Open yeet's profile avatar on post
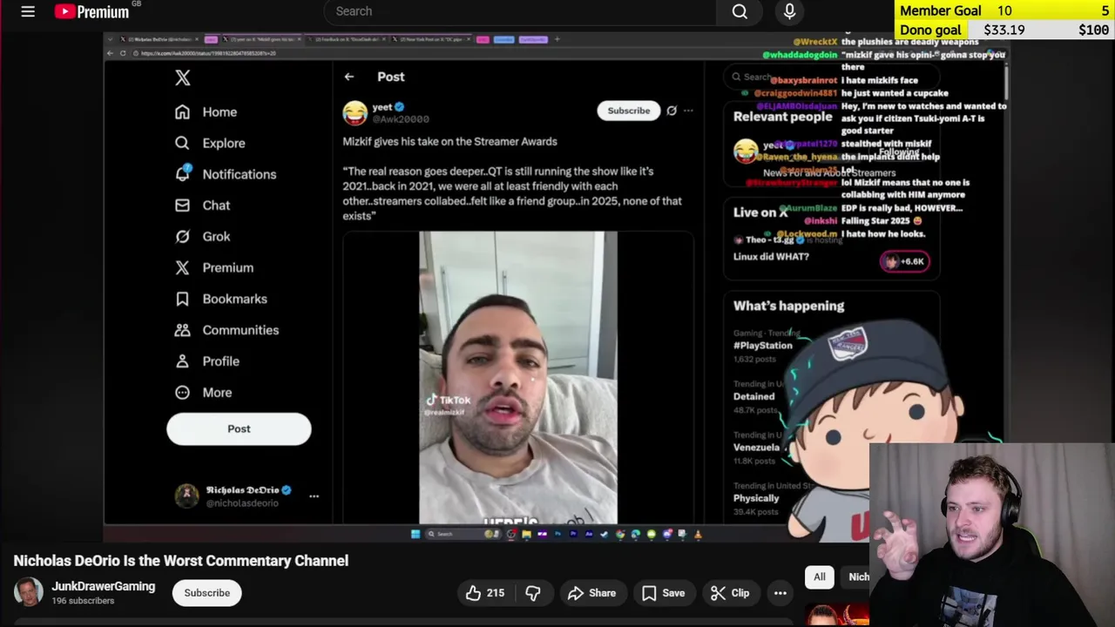The width and height of the screenshot is (1115, 627). pos(355,112)
